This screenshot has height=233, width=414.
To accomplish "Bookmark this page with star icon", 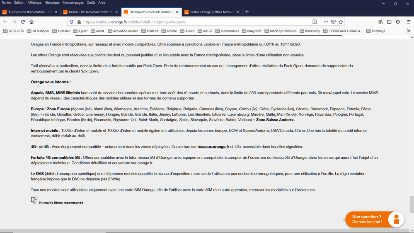I will click(341, 22).
